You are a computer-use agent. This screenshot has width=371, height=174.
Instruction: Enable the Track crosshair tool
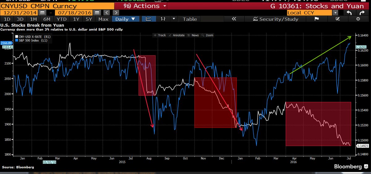click(x=160, y=35)
